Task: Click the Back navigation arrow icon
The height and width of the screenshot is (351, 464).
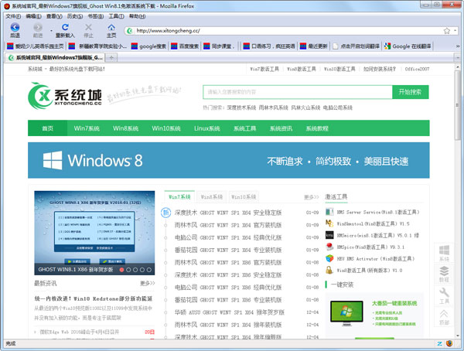Action: (15, 28)
